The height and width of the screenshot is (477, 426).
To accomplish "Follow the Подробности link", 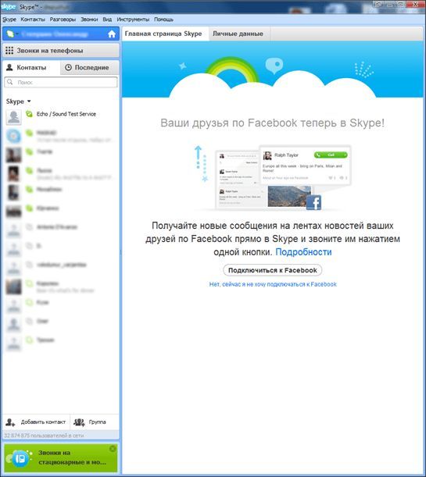I will 303,252.
